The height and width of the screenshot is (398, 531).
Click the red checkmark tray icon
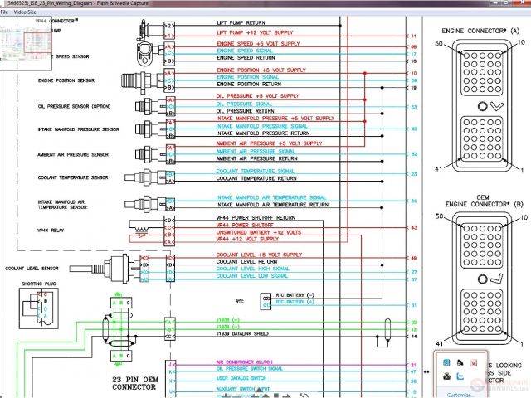(472, 363)
